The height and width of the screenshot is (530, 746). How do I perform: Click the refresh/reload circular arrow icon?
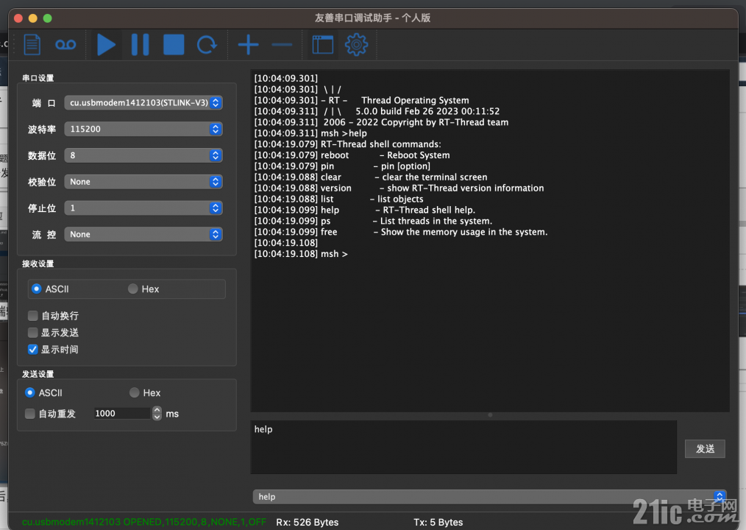(207, 45)
